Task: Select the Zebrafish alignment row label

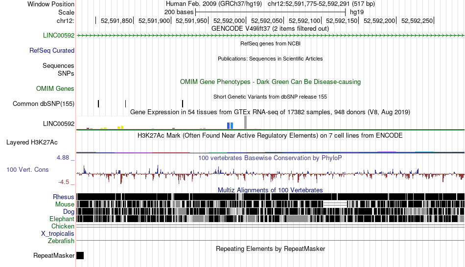Action: (61, 241)
